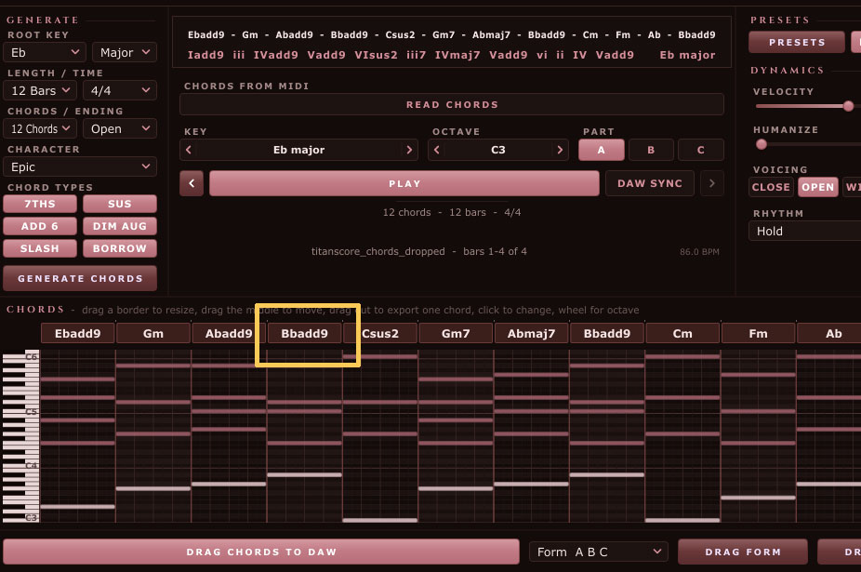Toggle the SUS chord type
The image size is (861, 572).
pyautogui.click(x=120, y=204)
